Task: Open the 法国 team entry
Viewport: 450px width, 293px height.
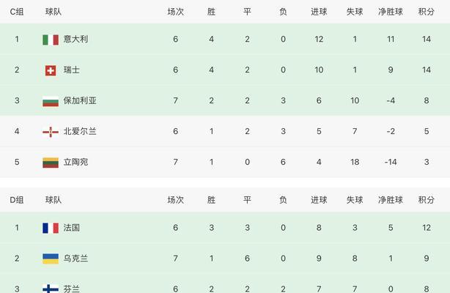Action: [x=72, y=228]
